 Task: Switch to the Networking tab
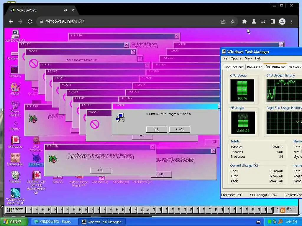(295, 67)
